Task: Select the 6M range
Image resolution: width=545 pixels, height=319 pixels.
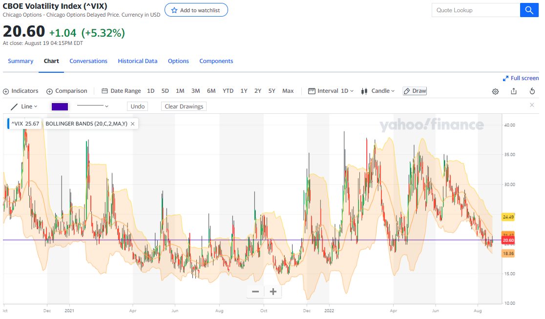Action: (211, 91)
